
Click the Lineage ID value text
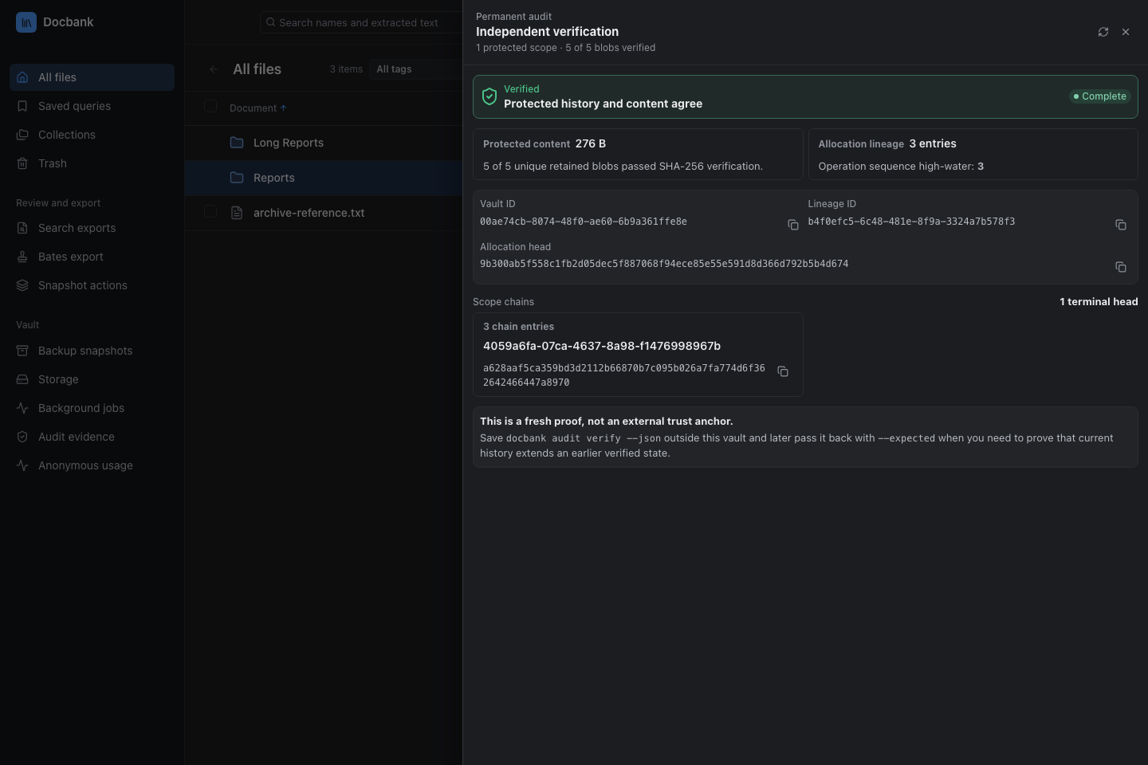pos(911,222)
